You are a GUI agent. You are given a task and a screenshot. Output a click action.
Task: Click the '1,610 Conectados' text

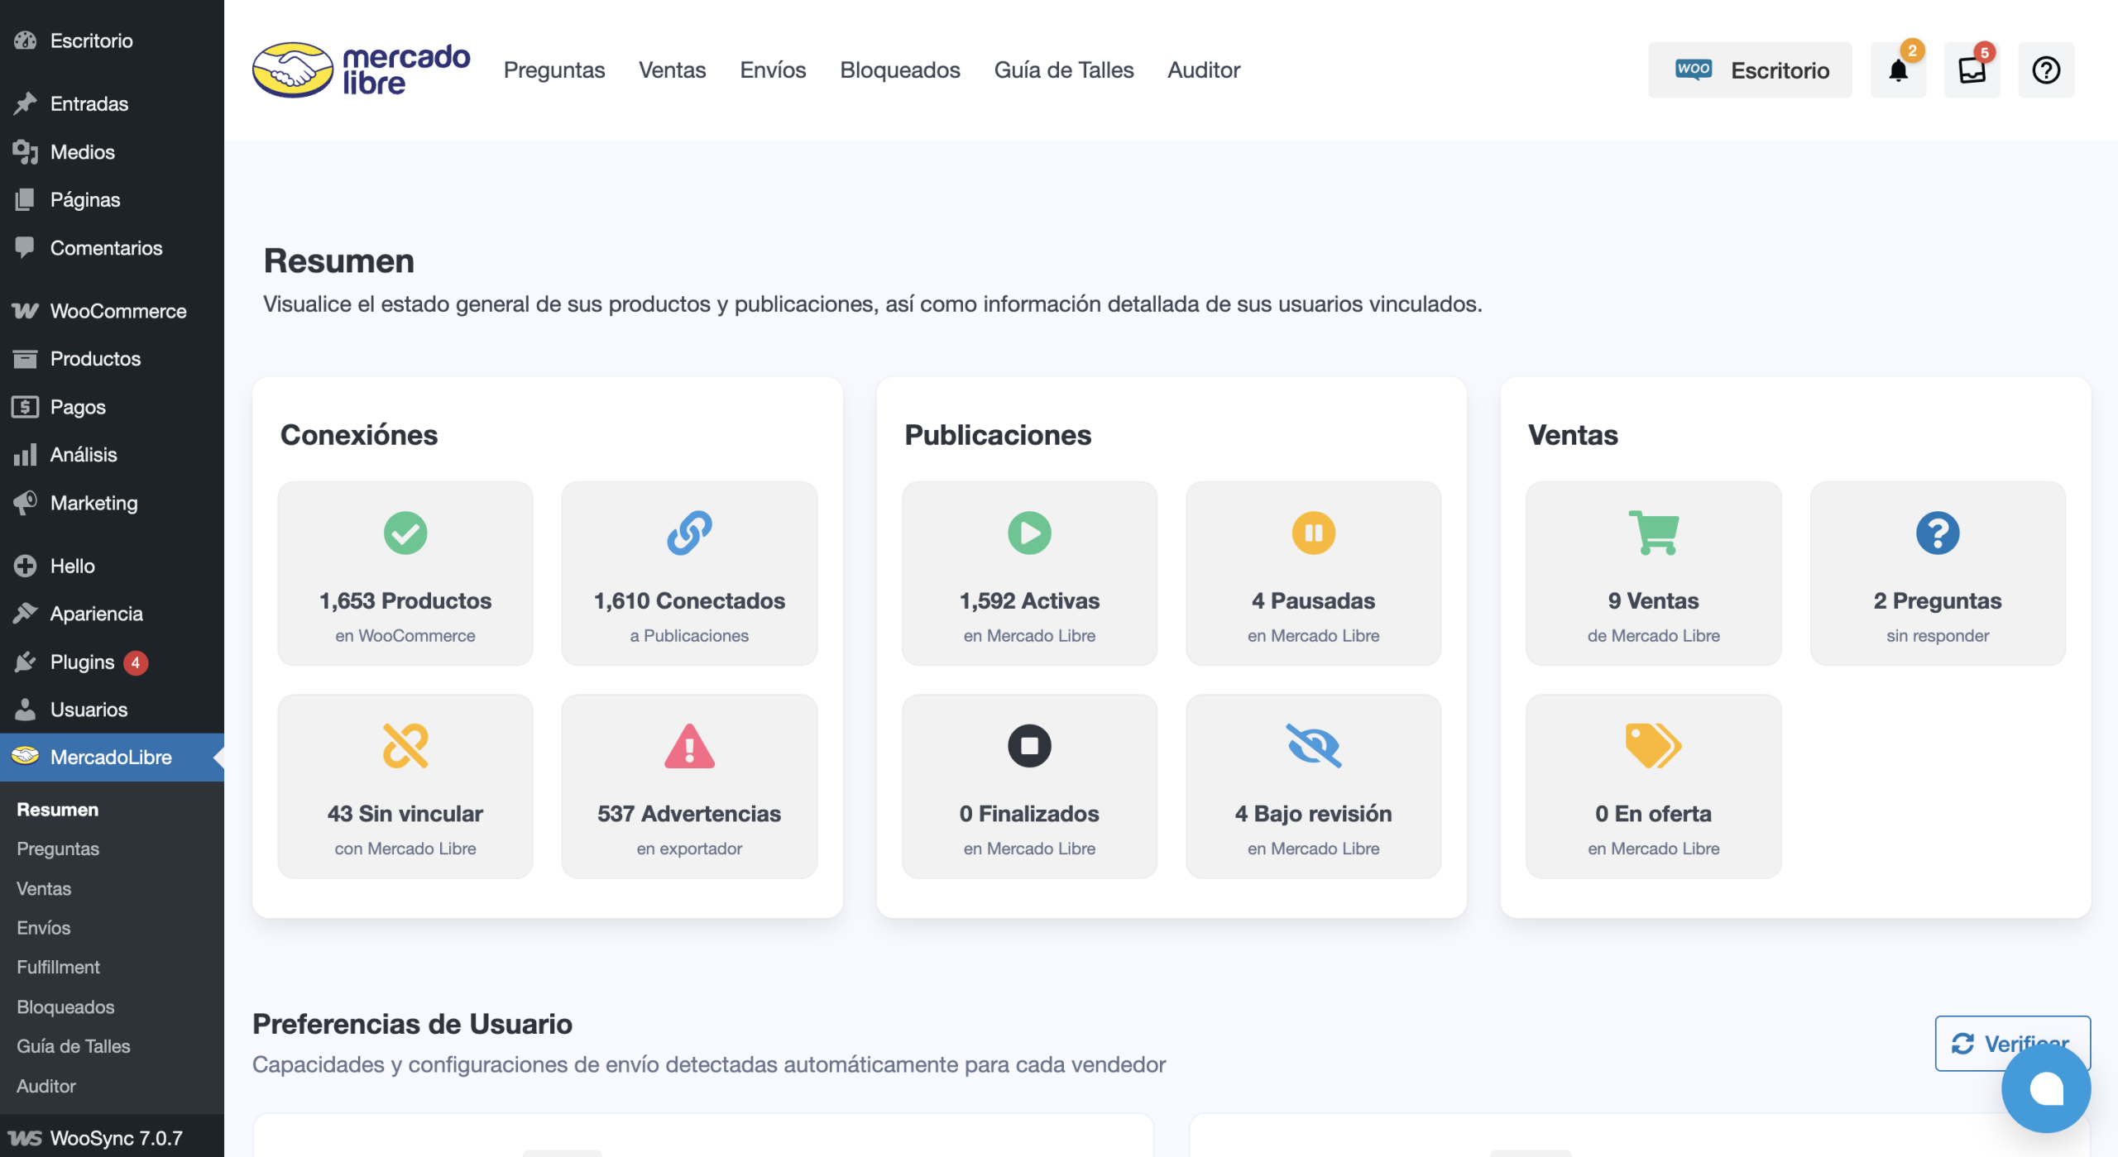tap(689, 600)
